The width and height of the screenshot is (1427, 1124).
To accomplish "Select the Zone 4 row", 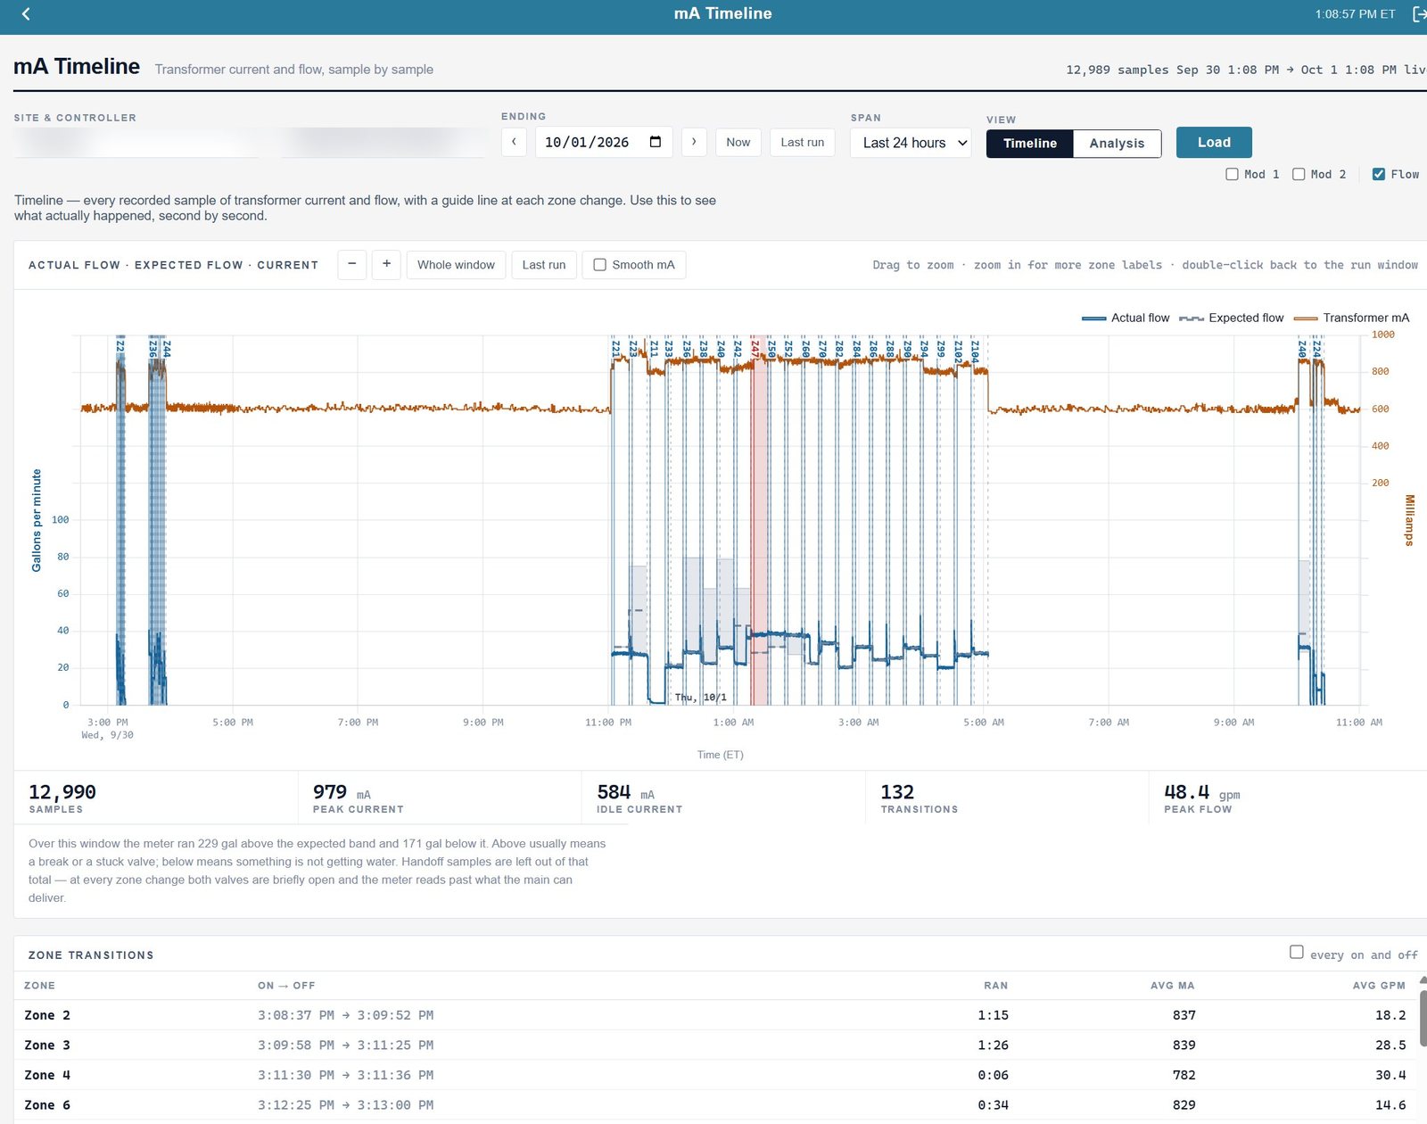I will click(714, 1075).
